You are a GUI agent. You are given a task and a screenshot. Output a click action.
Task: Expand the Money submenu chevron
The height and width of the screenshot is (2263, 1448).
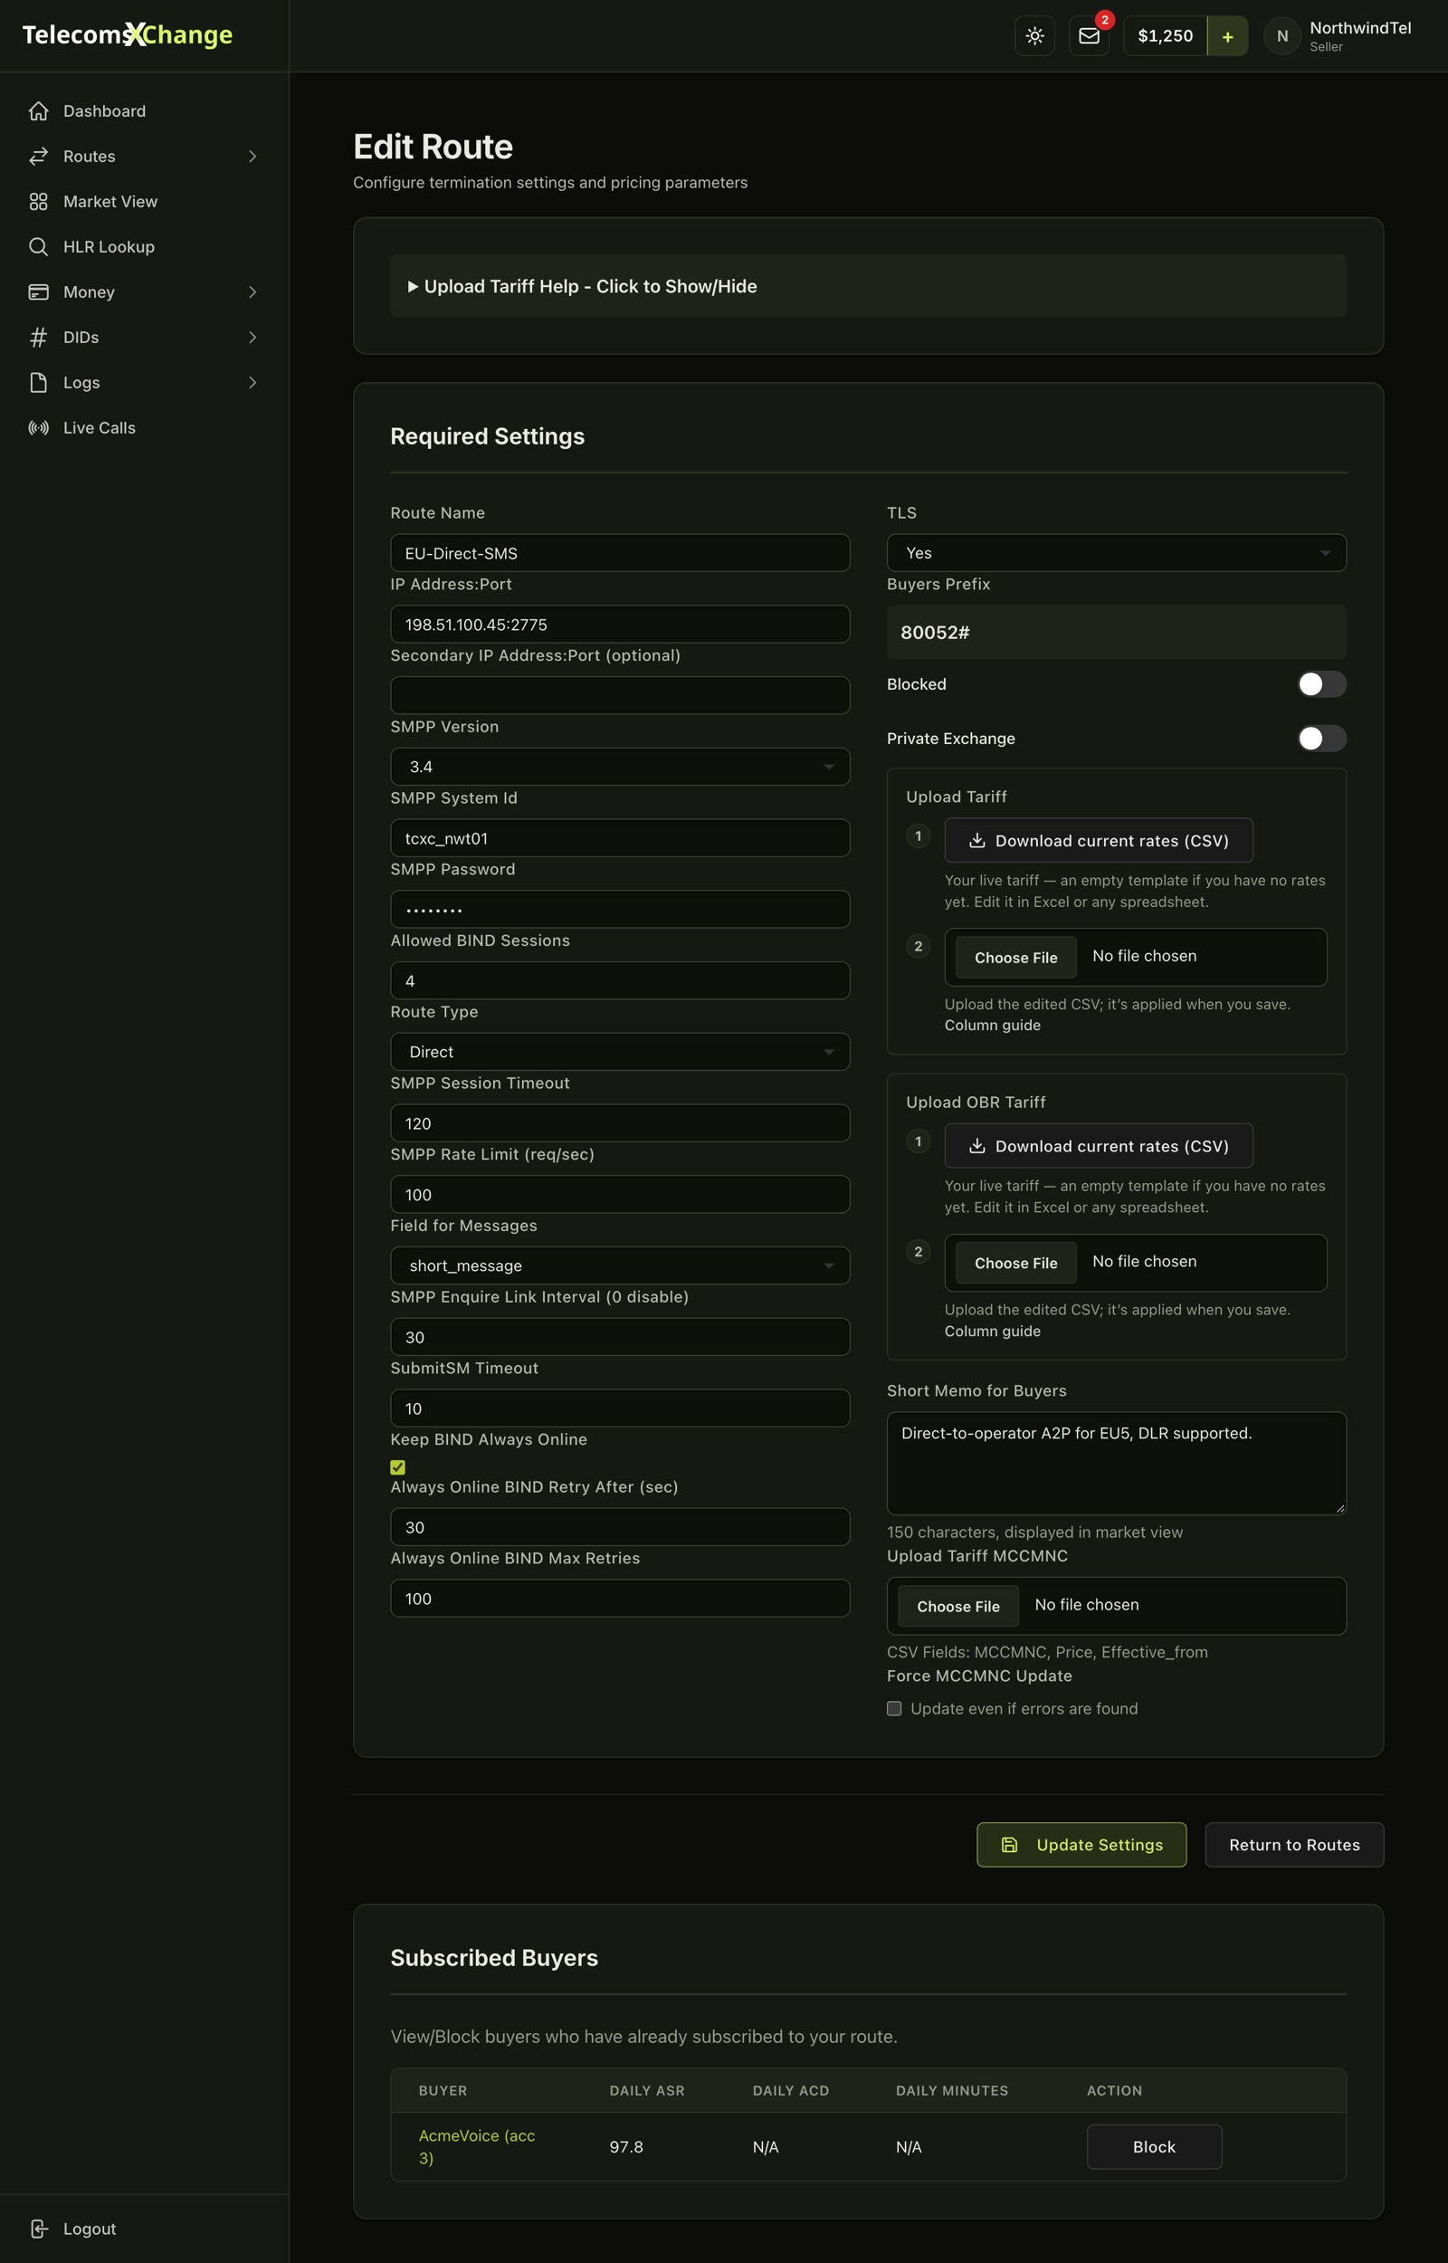[x=252, y=291]
